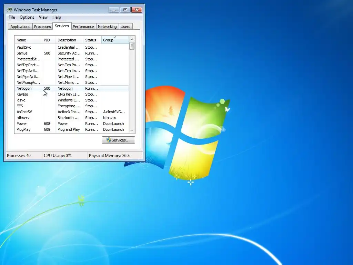353x265 pixels.
Task: Open the Networking tab
Action: point(107,27)
